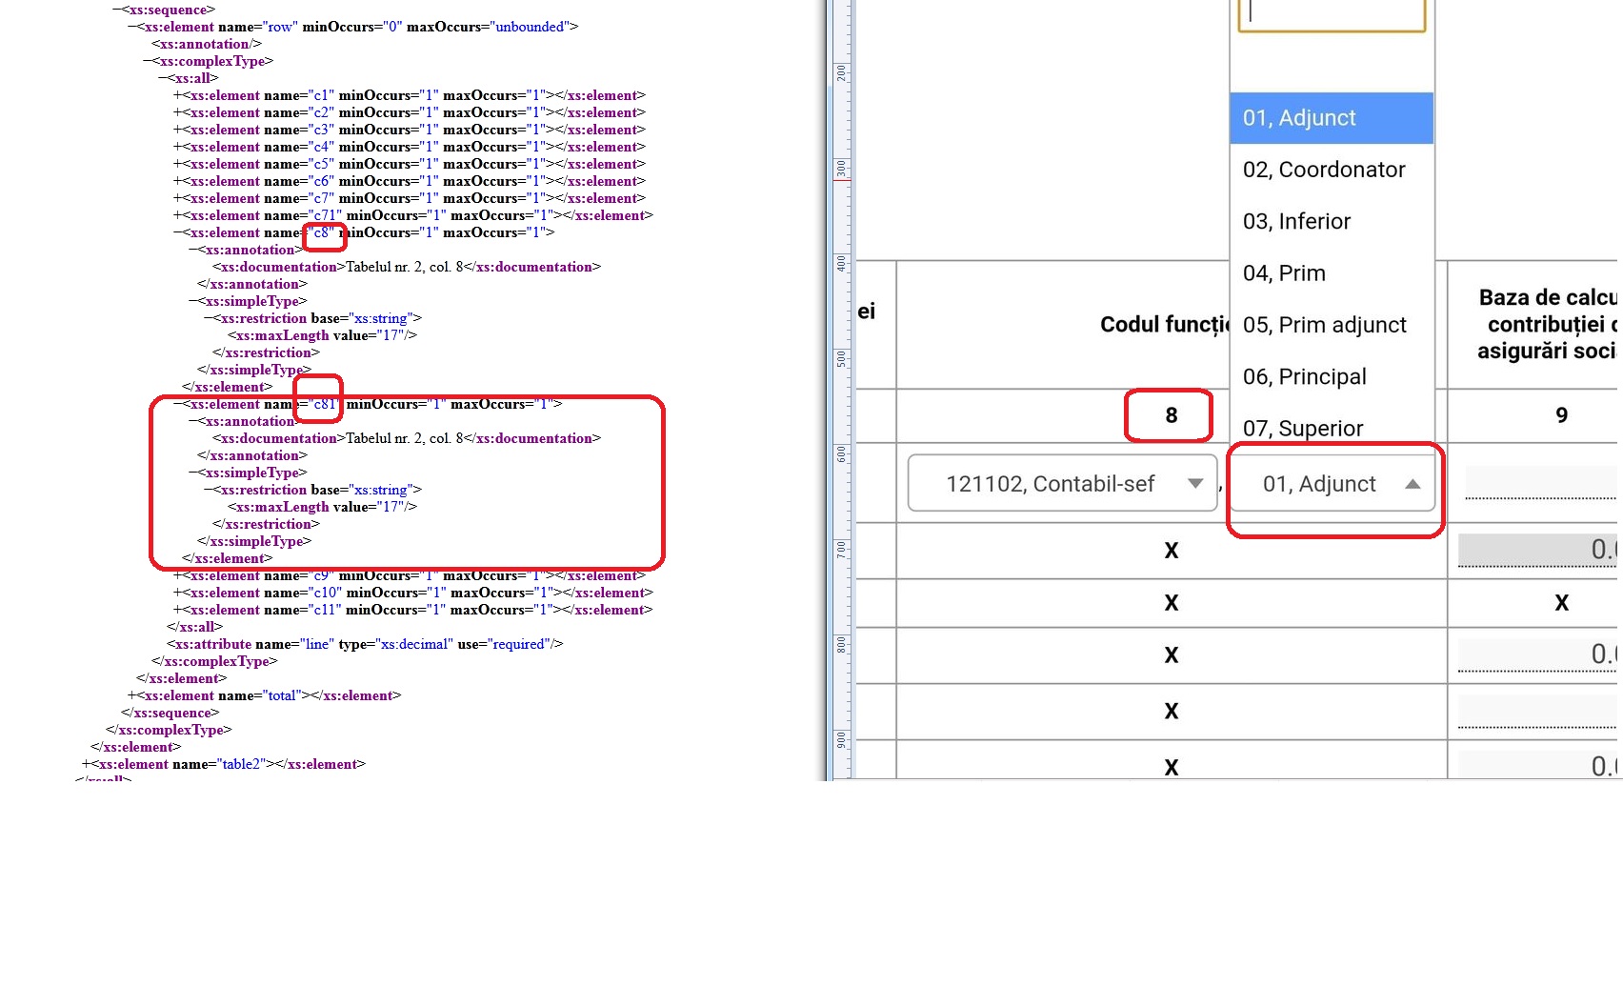
Task: Expand the c1 xs:element node
Action: (178, 95)
